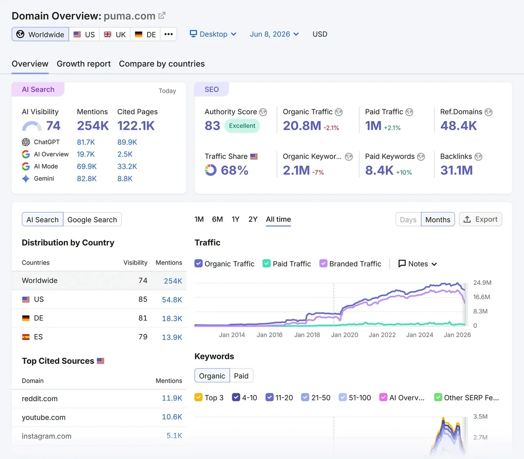Click the AI Mode Google icon
The height and width of the screenshot is (459, 524).
click(x=26, y=167)
